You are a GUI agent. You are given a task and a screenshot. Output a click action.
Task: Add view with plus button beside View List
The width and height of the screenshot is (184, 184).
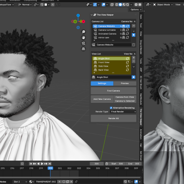click(x=134, y=57)
